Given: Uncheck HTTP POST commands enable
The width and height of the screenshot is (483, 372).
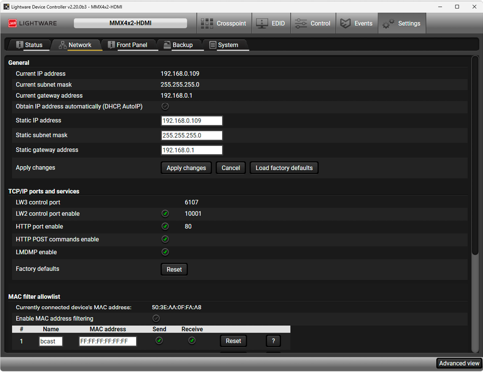Looking at the screenshot, I should (165, 239).
